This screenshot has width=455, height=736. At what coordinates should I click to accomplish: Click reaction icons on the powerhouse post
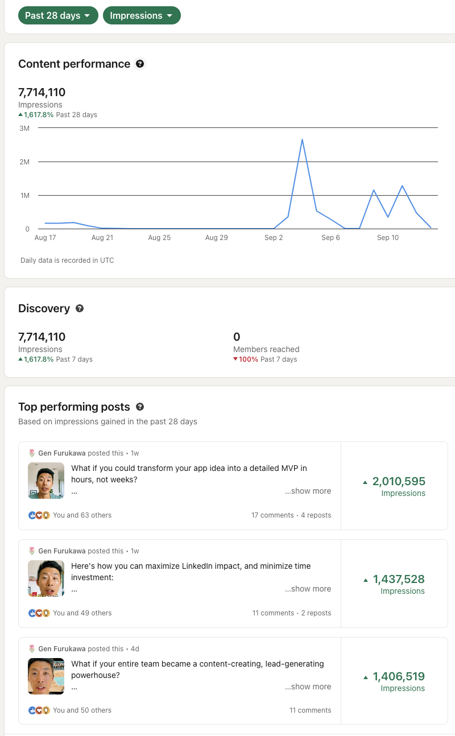point(39,710)
